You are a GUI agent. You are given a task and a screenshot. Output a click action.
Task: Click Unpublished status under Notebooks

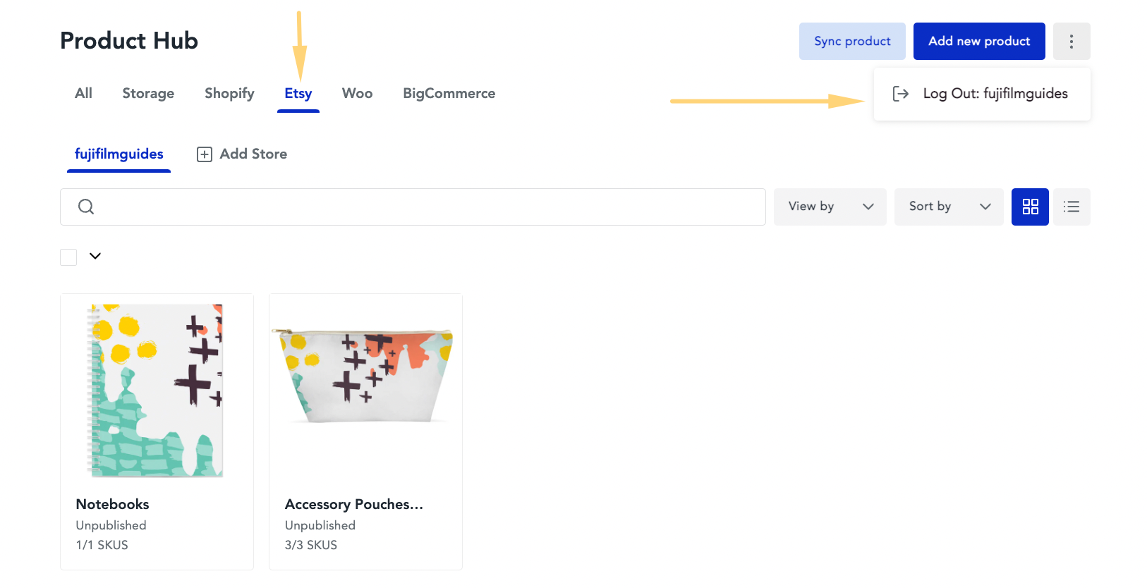[x=111, y=525]
